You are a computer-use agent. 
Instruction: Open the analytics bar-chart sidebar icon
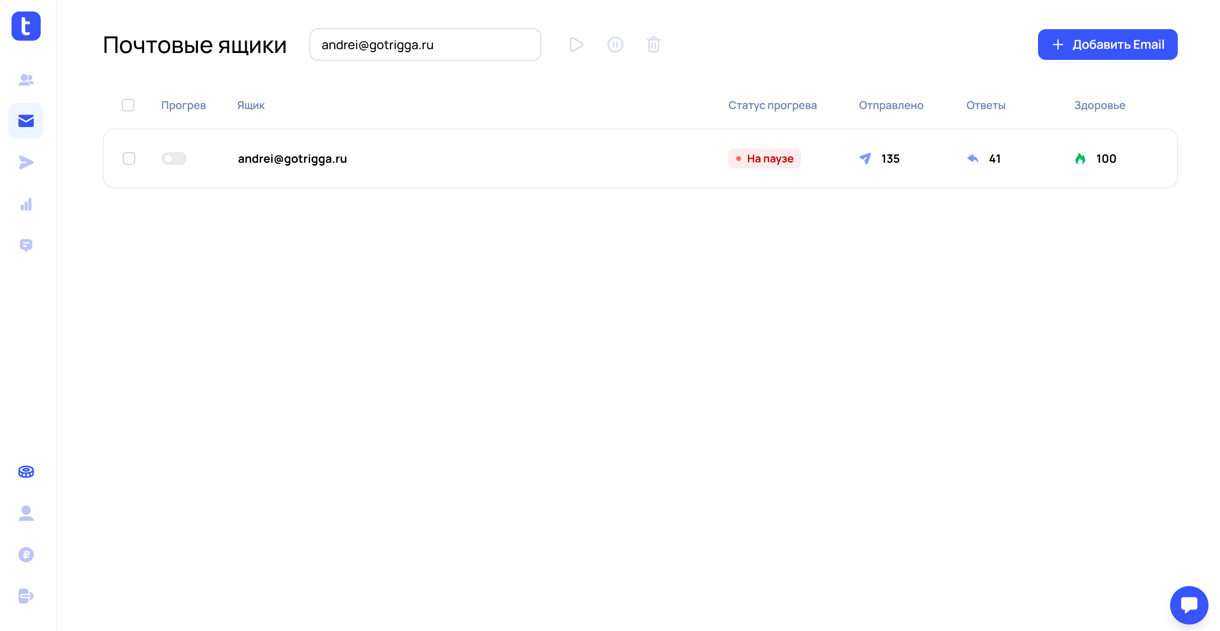[26, 204]
